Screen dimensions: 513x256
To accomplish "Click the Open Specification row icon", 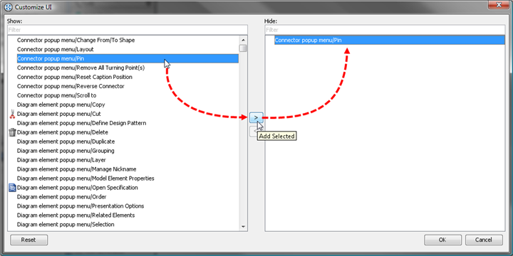I will pos(12,188).
